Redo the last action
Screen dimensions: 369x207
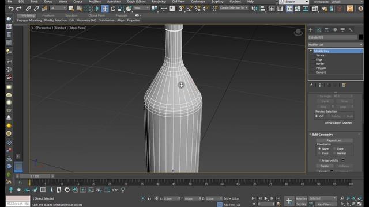click(19, 9)
